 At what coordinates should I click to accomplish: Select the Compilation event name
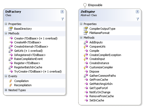click(x=22, y=81)
